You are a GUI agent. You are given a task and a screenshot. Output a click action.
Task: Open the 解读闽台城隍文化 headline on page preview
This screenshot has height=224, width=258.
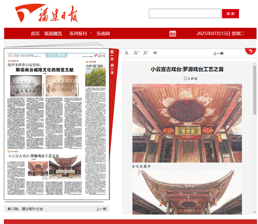point(45,70)
